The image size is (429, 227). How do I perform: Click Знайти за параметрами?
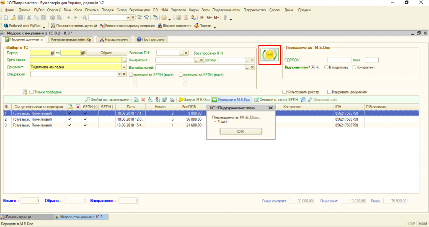107,100
